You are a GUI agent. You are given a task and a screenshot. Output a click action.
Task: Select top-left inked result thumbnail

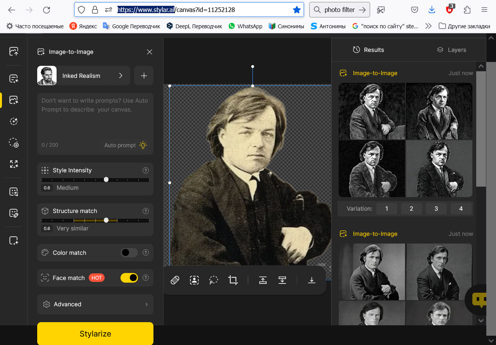[372, 111]
